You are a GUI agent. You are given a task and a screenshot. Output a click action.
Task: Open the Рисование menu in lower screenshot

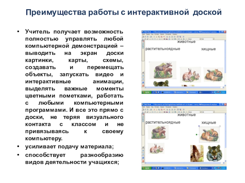click(168, 107)
